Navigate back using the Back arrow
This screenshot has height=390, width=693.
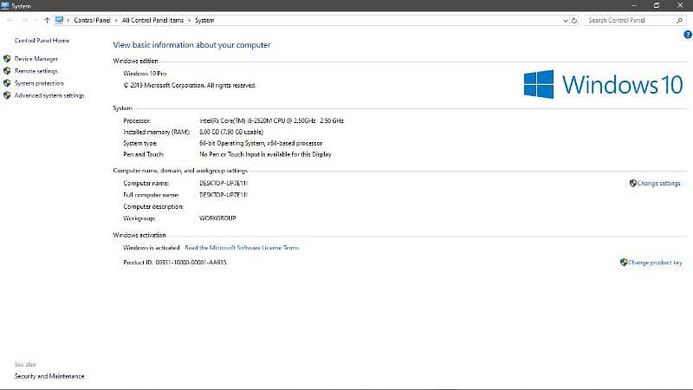[9, 19]
